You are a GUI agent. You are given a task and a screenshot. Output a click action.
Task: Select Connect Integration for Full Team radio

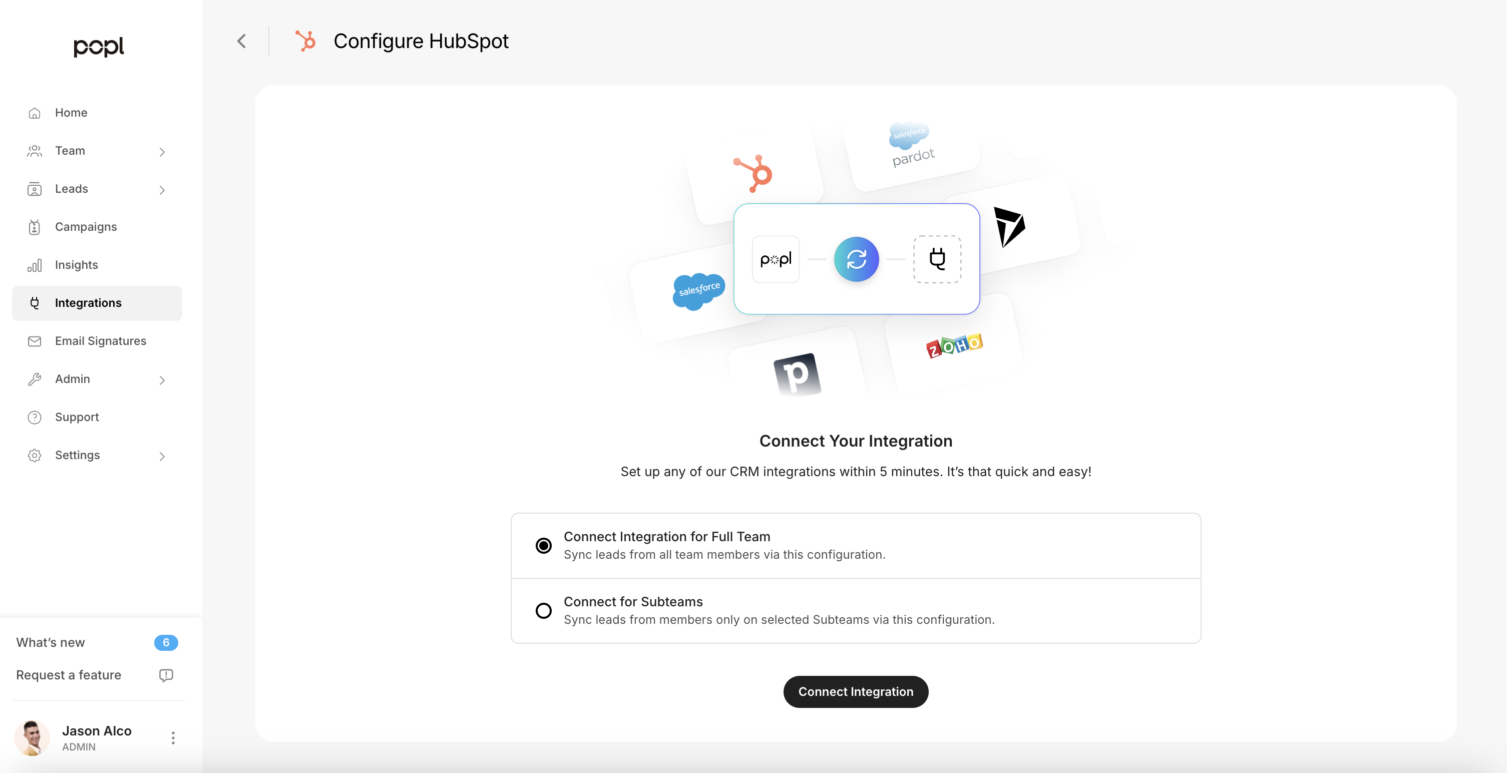[544, 545]
